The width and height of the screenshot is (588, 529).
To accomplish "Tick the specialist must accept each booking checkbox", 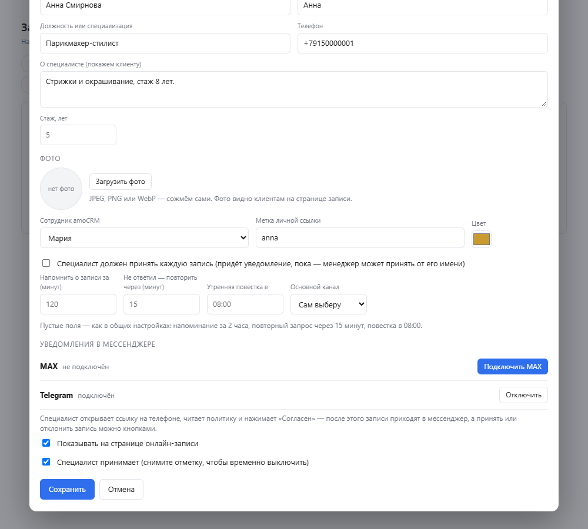I will (46, 263).
